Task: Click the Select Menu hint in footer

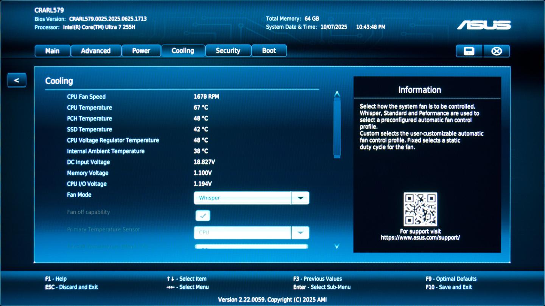Action: pos(188,287)
